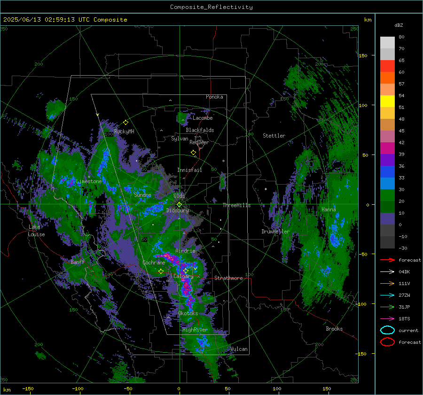Screen dimensions: 423x395
Task: Click the dBZ scale heading
Action: tap(399, 25)
